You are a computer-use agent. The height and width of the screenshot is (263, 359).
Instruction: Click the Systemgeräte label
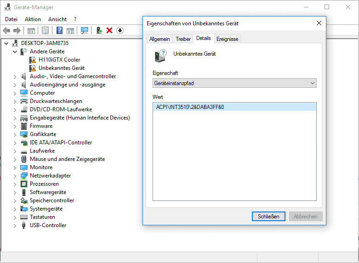point(46,209)
